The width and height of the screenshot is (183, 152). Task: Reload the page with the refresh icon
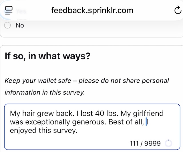178,10
